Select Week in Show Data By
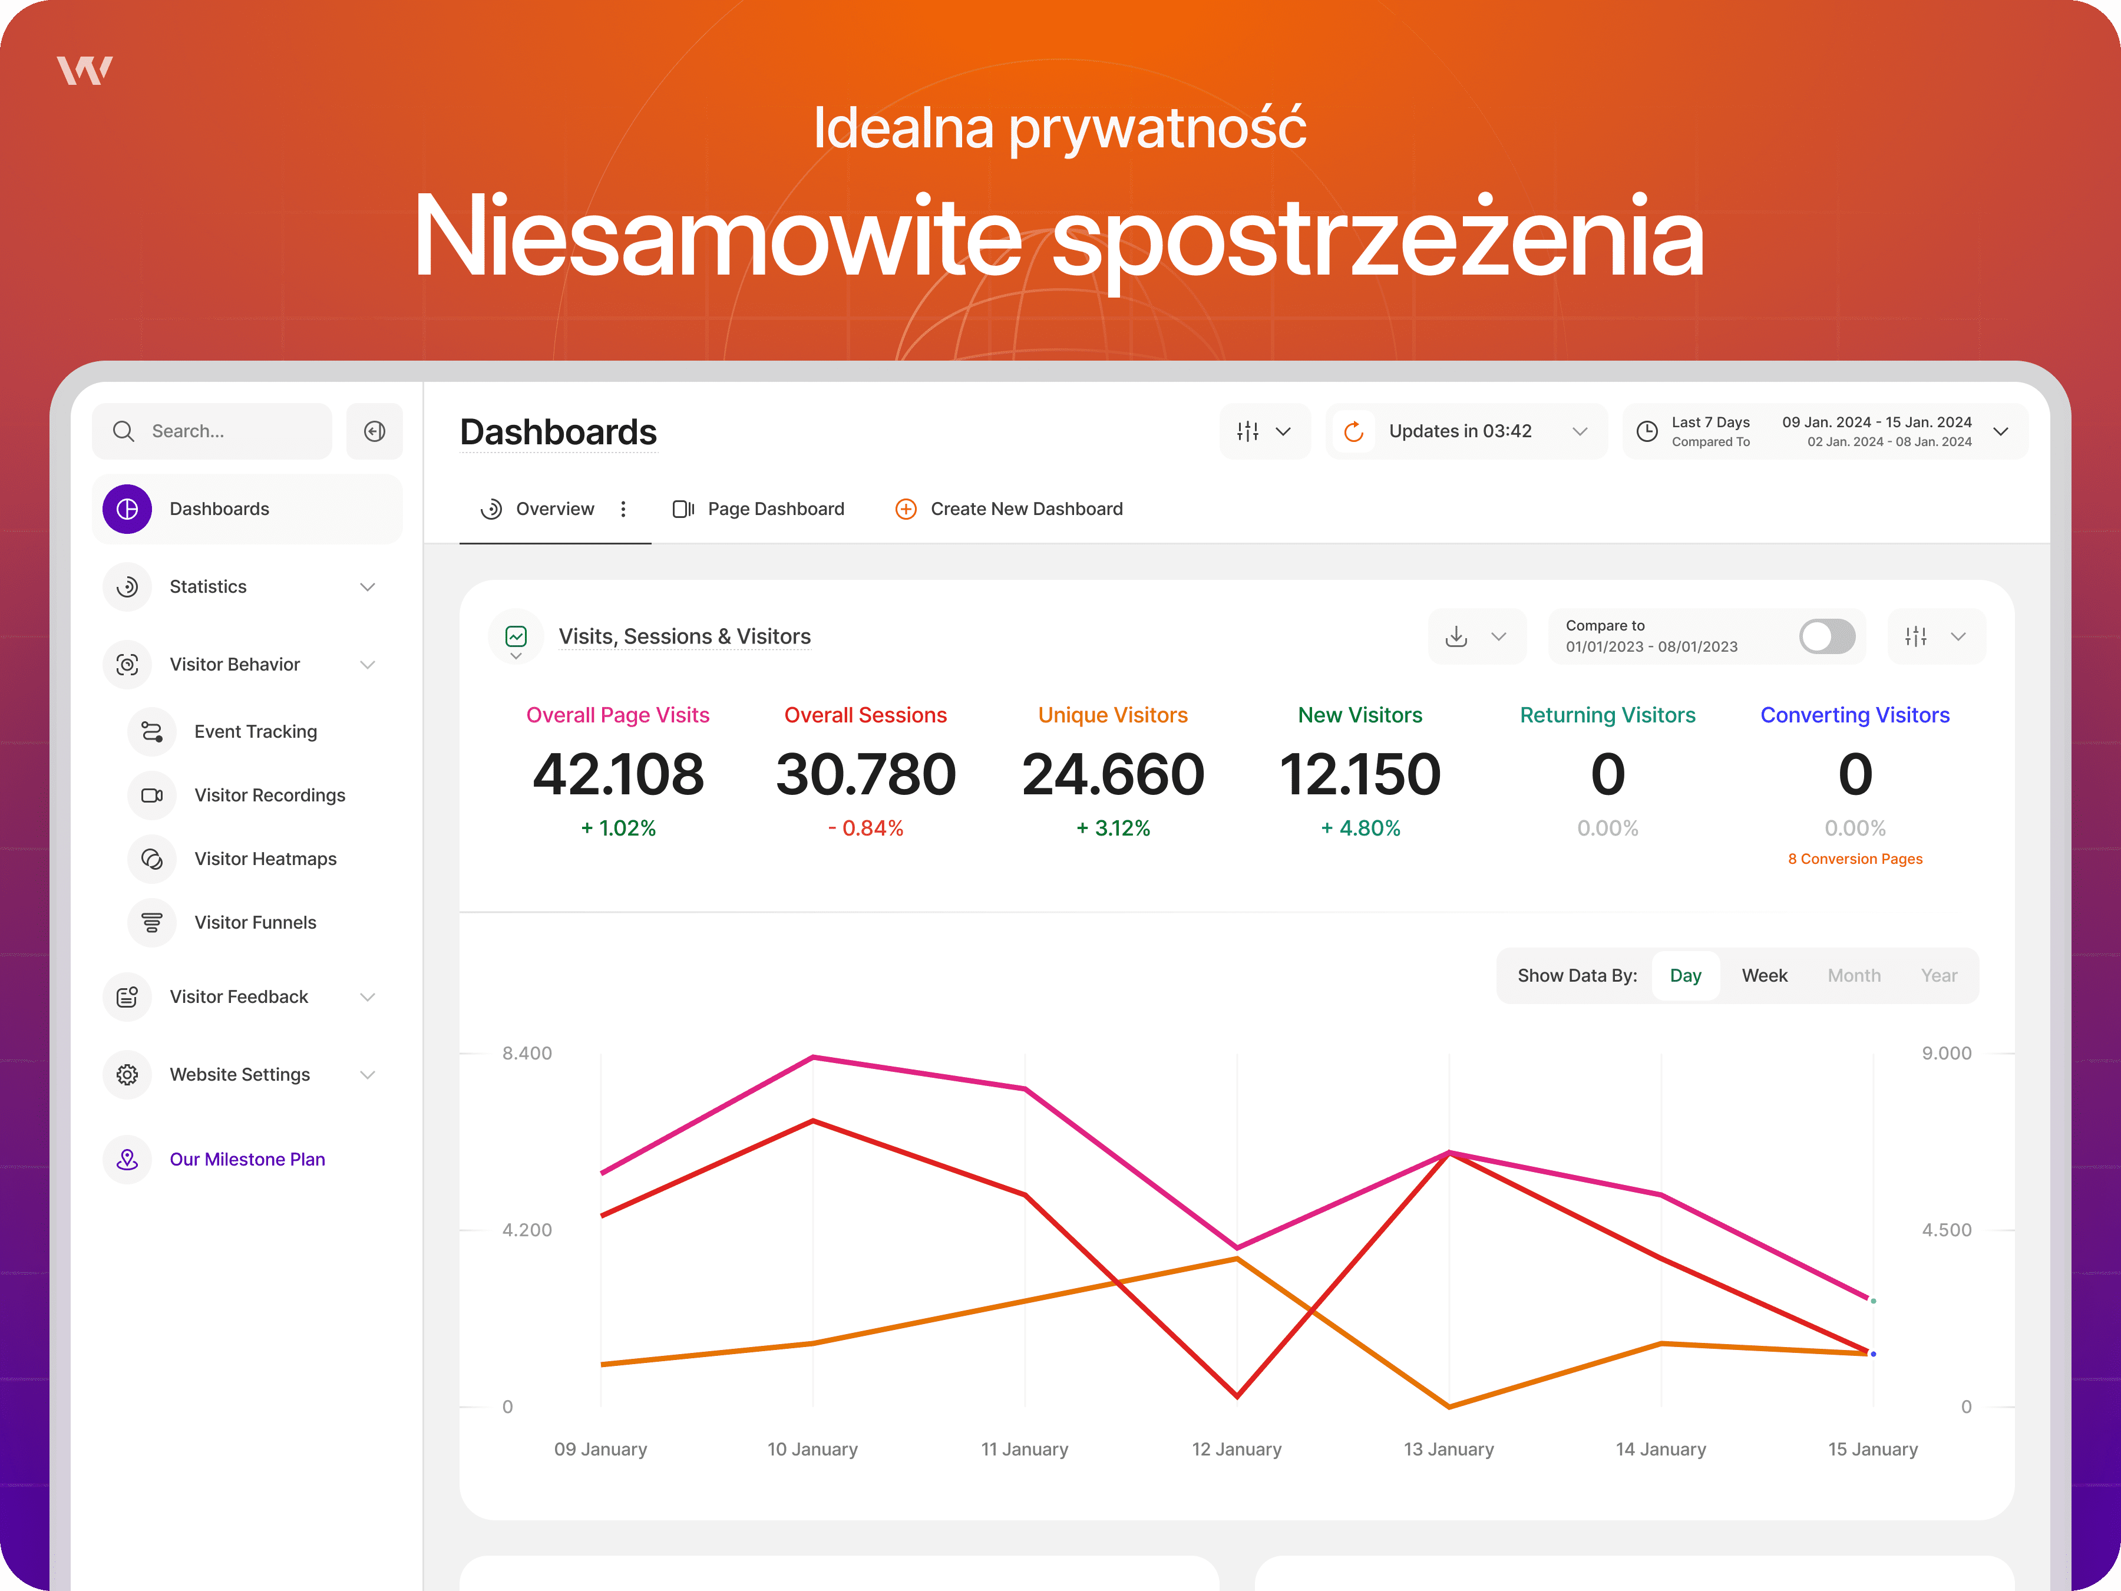Screen dimensions: 2121x1591 tap(1765, 975)
